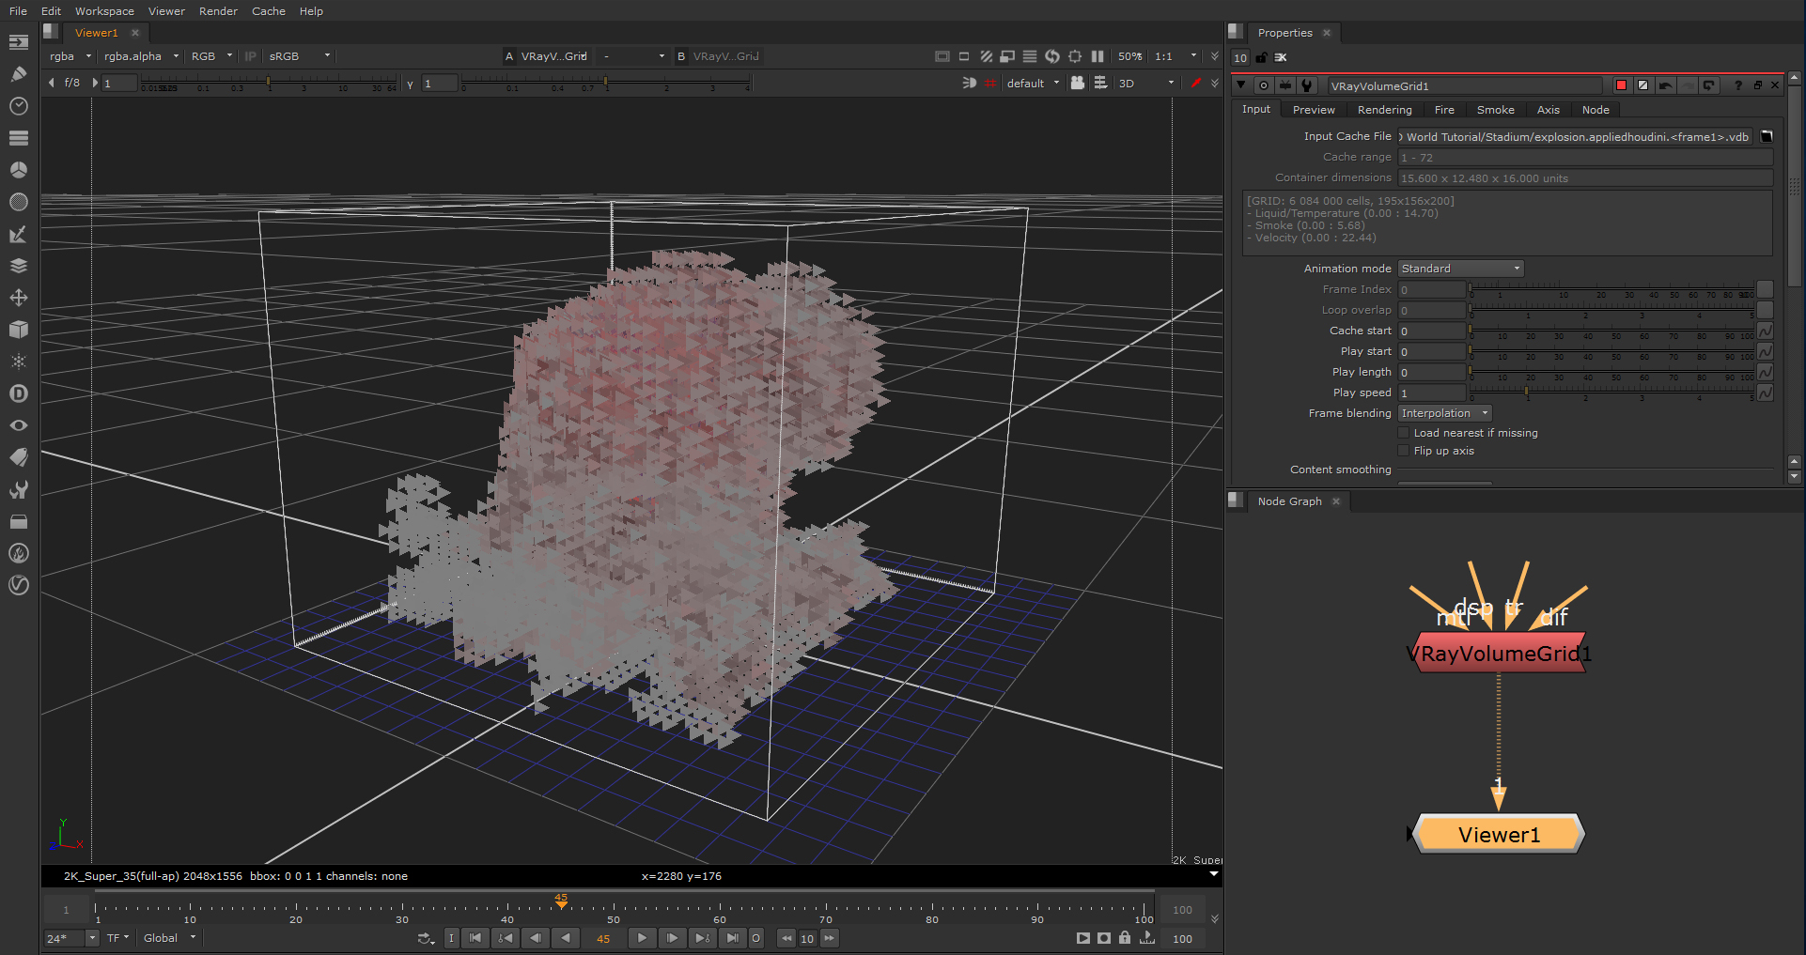Enable Flip up axis checkbox
This screenshot has height=955, width=1806.
1404,451
